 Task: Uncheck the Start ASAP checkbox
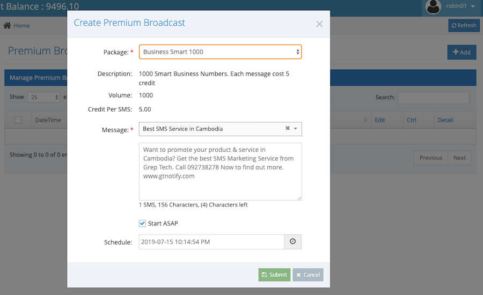click(x=142, y=224)
